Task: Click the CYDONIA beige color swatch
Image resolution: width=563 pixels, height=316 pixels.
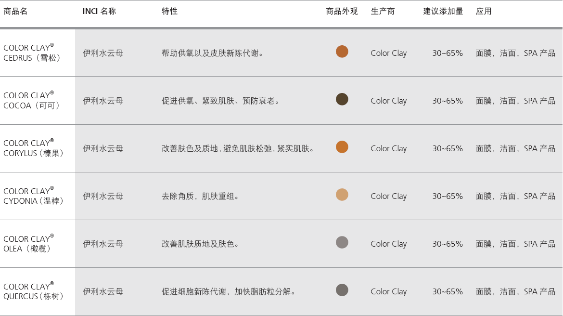Action: [342, 195]
